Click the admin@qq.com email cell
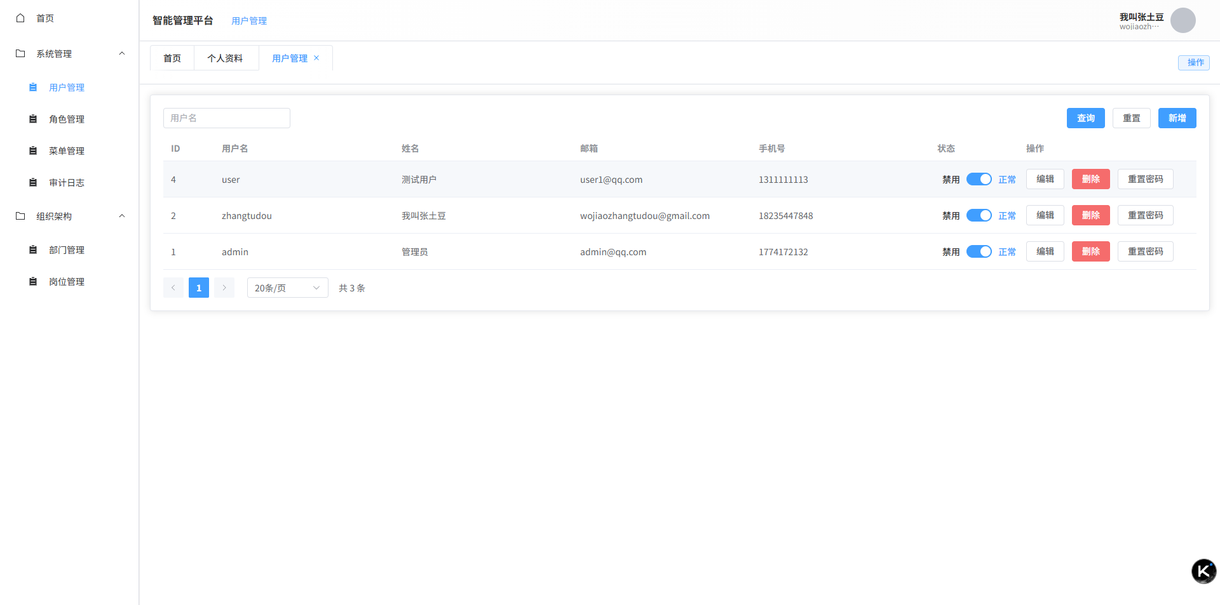 pos(613,252)
